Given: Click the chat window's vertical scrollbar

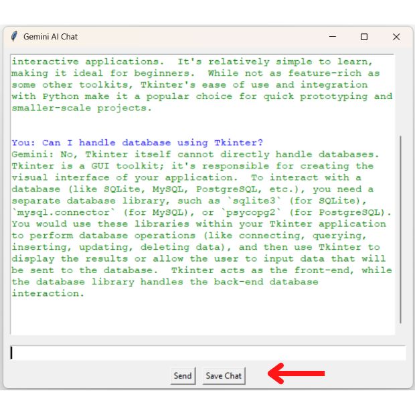Looking at the screenshot, I should [401, 229].
